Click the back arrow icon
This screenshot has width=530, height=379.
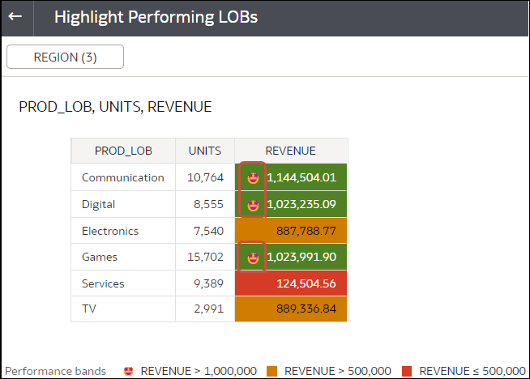pyautogui.click(x=15, y=17)
